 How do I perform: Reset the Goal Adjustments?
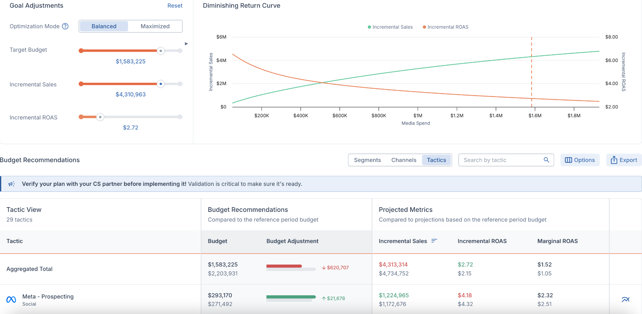(x=175, y=6)
